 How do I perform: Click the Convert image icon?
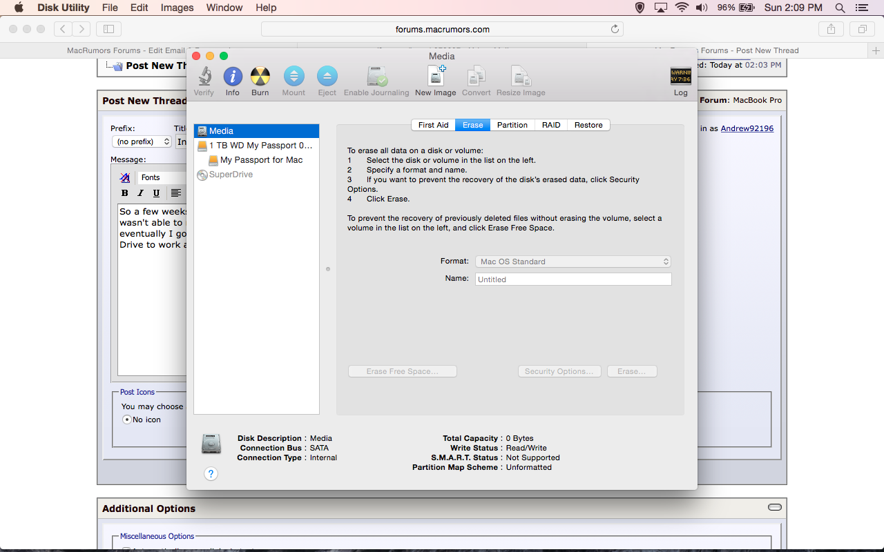pos(476,77)
